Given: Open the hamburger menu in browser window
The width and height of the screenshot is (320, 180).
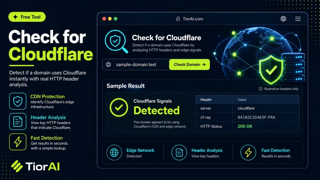Looking at the screenshot, I should tap(298, 19).
